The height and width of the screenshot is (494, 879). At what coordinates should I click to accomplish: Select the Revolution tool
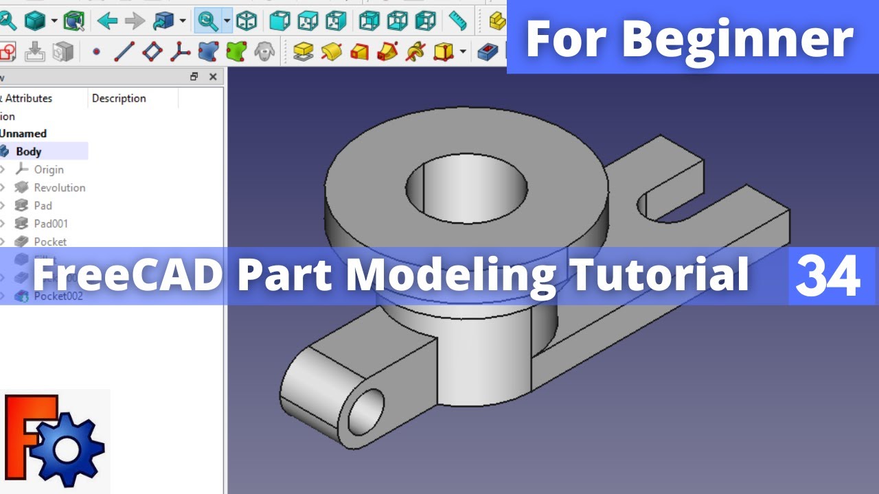pyautogui.click(x=331, y=51)
